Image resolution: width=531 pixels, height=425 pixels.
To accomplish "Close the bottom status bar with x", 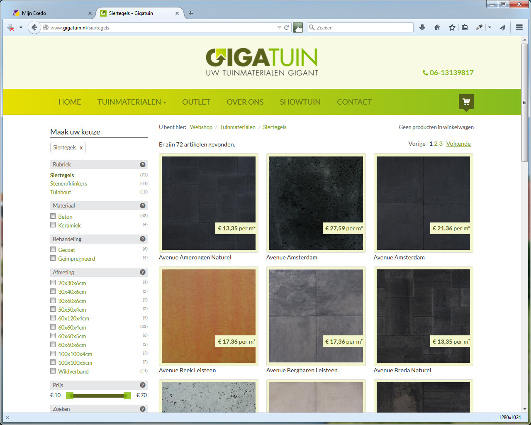I will click(x=7, y=418).
